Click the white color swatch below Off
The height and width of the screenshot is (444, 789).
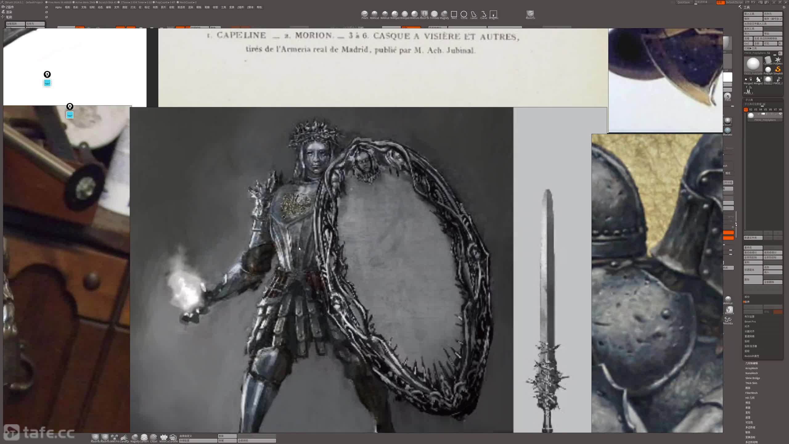727,77
